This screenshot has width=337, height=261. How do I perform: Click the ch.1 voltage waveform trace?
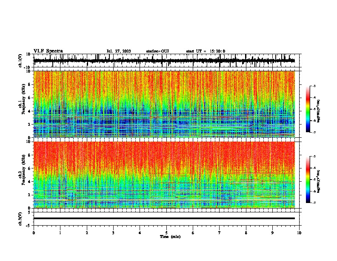pyautogui.click(x=164, y=61)
